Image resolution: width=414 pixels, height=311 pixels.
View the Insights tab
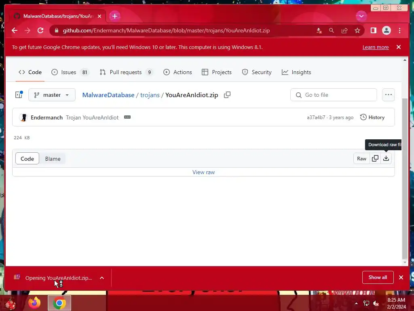296,72
